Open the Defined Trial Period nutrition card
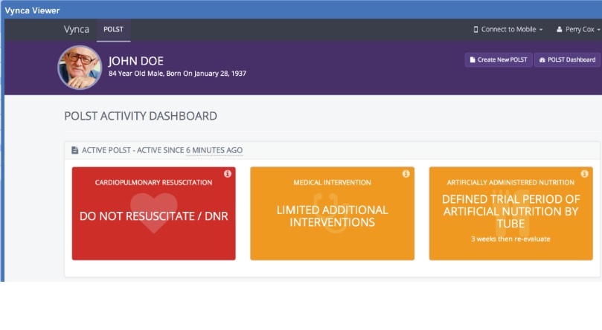 (510, 213)
